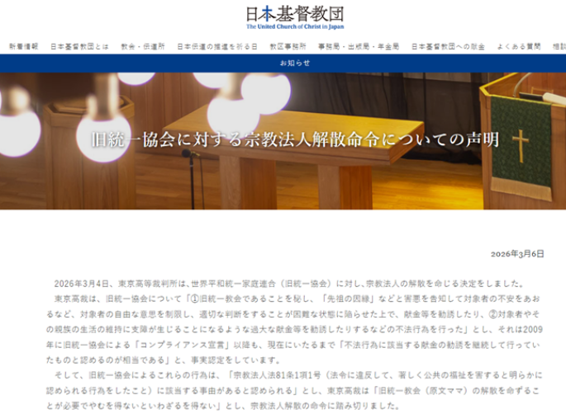Screen dimensions: 566x414
Task: Select 教会・伝道所 in the navigation
Action: [143, 46]
